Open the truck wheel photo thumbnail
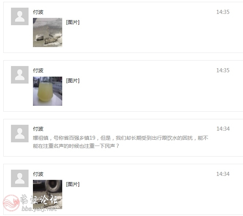This screenshot has width=243, height=216. coord(48,194)
